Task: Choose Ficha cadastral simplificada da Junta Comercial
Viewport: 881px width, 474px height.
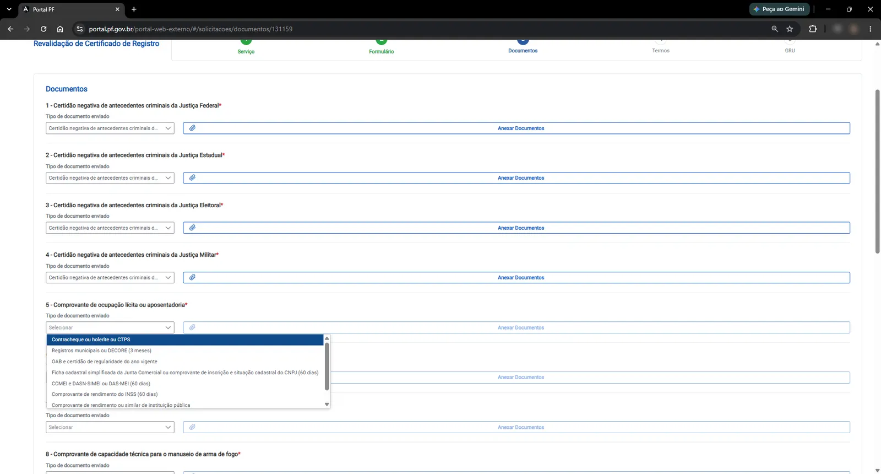Action: (185, 373)
